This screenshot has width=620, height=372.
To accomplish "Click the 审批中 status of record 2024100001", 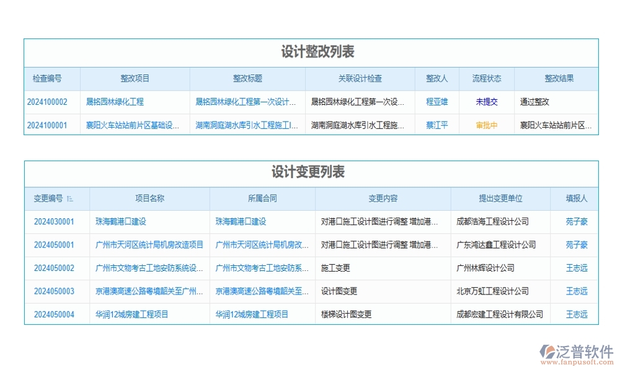I will point(487,125).
